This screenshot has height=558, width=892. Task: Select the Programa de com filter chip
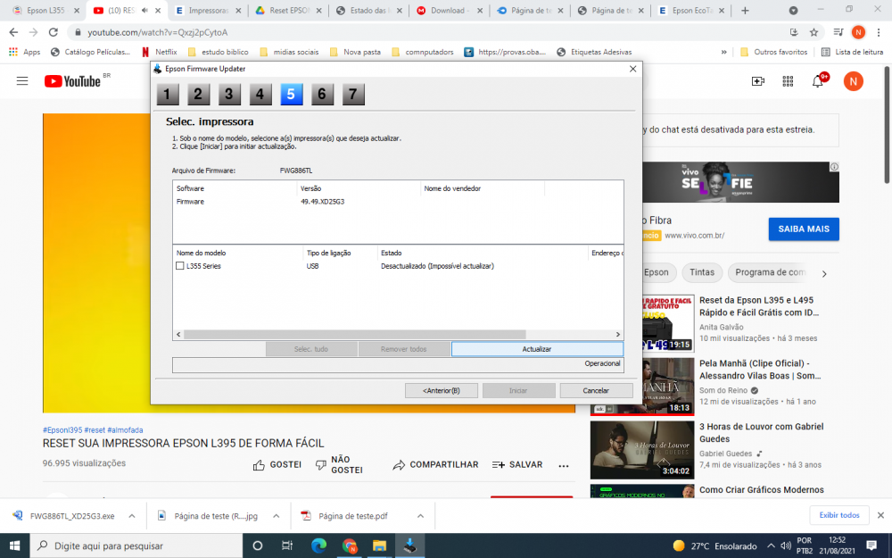(770, 272)
